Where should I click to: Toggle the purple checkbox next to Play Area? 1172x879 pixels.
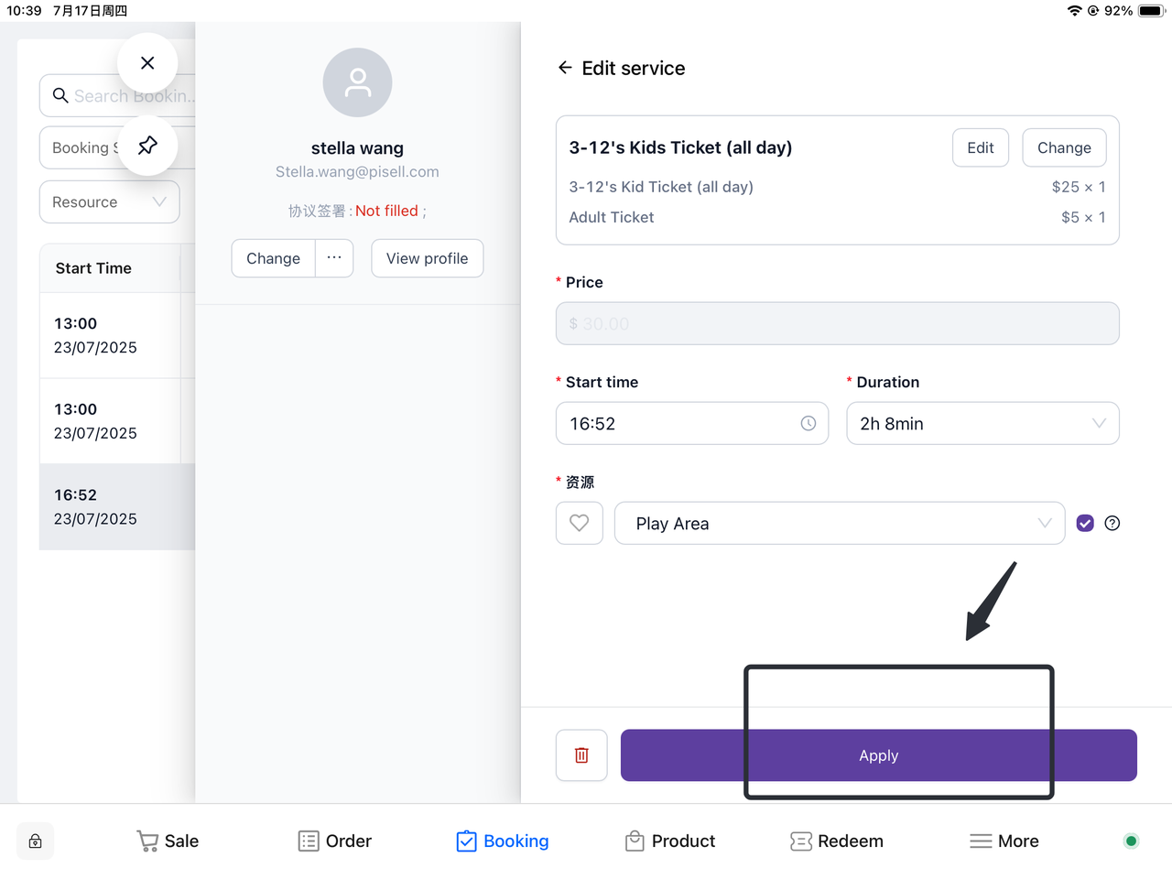pyautogui.click(x=1085, y=523)
